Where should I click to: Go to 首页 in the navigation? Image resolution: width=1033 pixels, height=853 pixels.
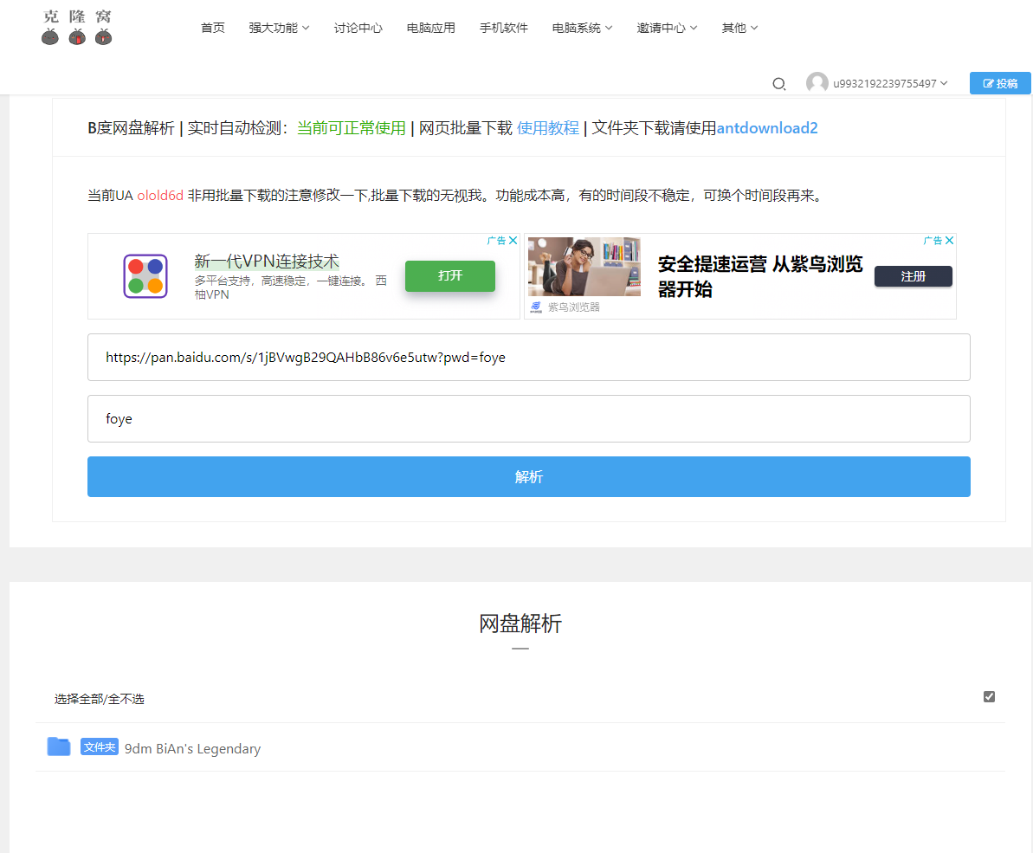coord(213,28)
